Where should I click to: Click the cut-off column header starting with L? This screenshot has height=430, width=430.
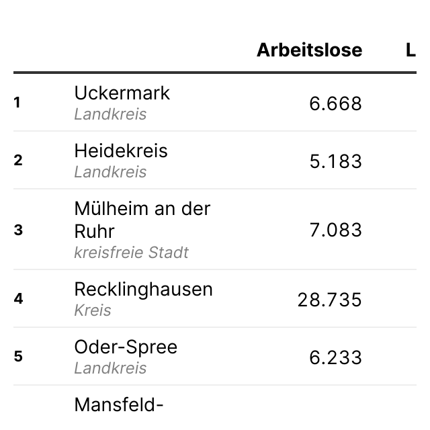tap(411, 50)
